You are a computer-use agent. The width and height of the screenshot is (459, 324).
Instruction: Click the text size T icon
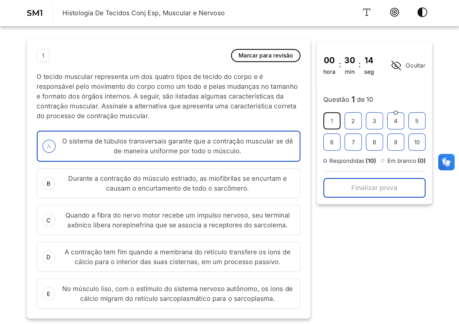pyautogui.click(x=367, y=13)
